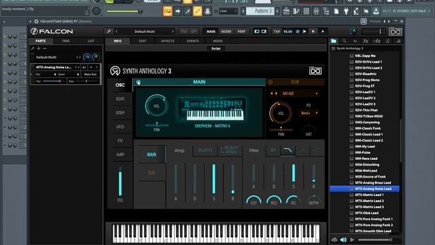Click wrench icon in Parts panel
This screenshot has width=435, height=245.
click(33, 48)
